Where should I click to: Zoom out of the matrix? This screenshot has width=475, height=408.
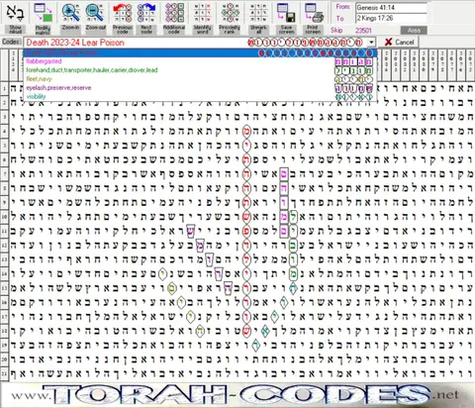96,18
